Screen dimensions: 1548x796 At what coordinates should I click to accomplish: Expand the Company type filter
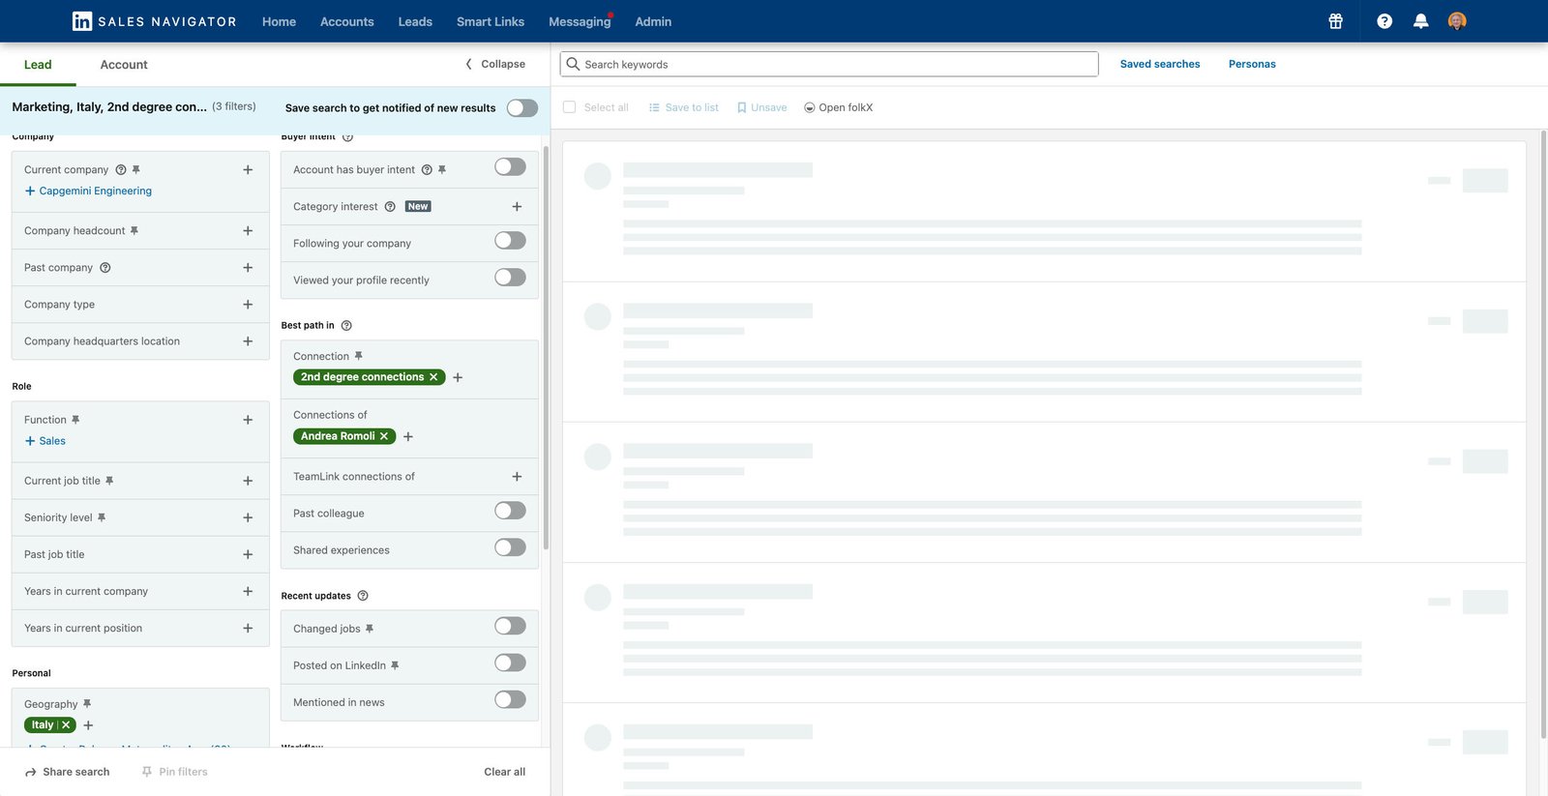(x=248, y=305)
